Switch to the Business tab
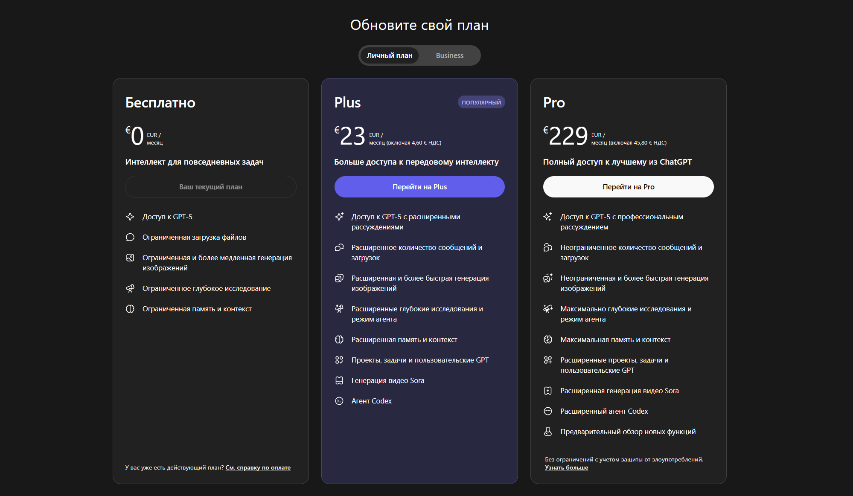Screen dimensions: 853x496 [x=449, y=55]
